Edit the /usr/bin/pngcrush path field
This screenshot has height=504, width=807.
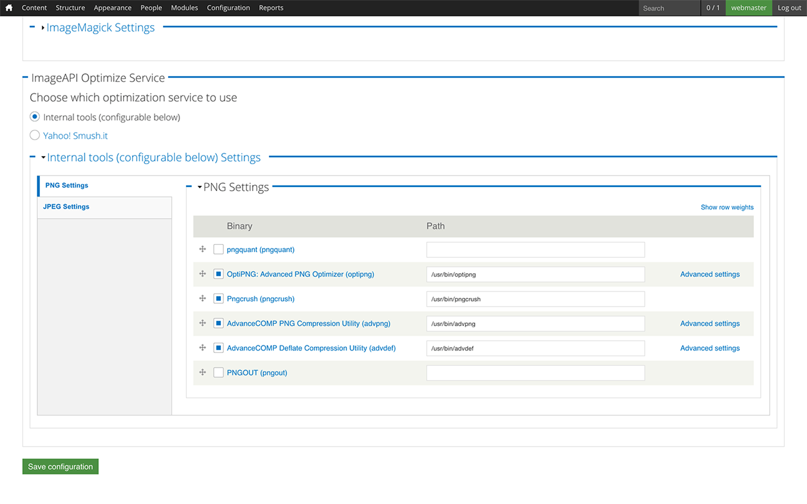point(536,299)
